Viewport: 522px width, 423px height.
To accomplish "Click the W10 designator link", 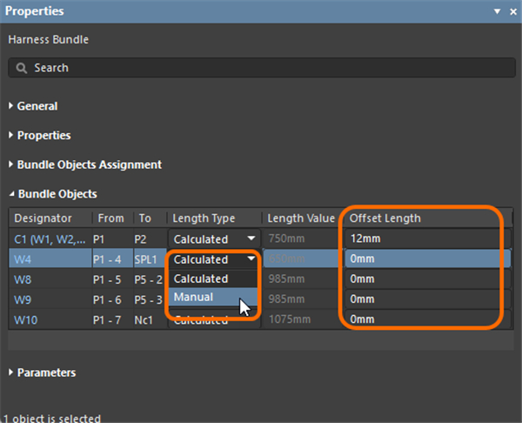I will (x=25, y=319).
